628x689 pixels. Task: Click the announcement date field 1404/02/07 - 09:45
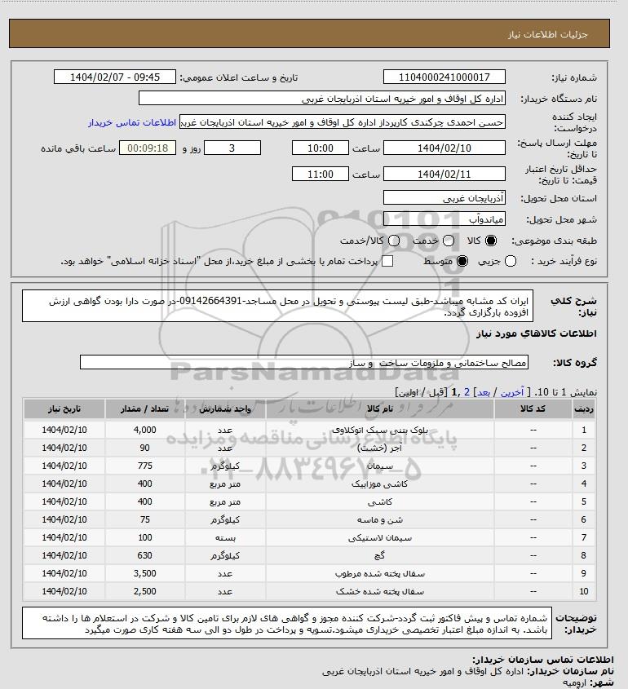click(x=115, y=77)
